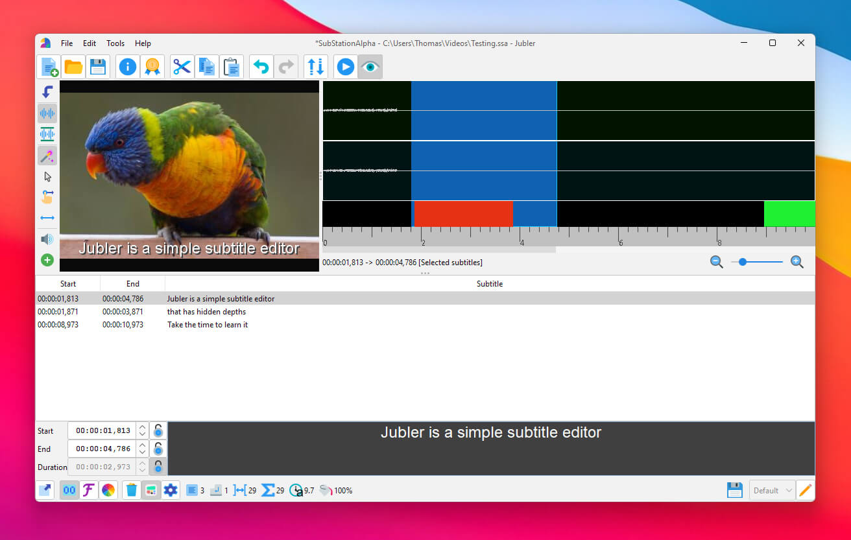Image resolution: width=851 pixels, height=540 pixels.
Task: Select row 'Jubler is a simple subtitle editor'
Action: point(425,299)
